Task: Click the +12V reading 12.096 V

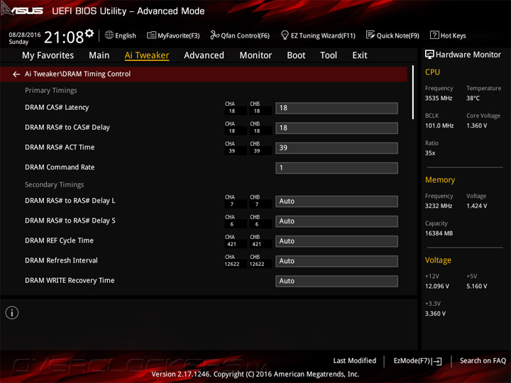Action: click(x=437, y=287)
